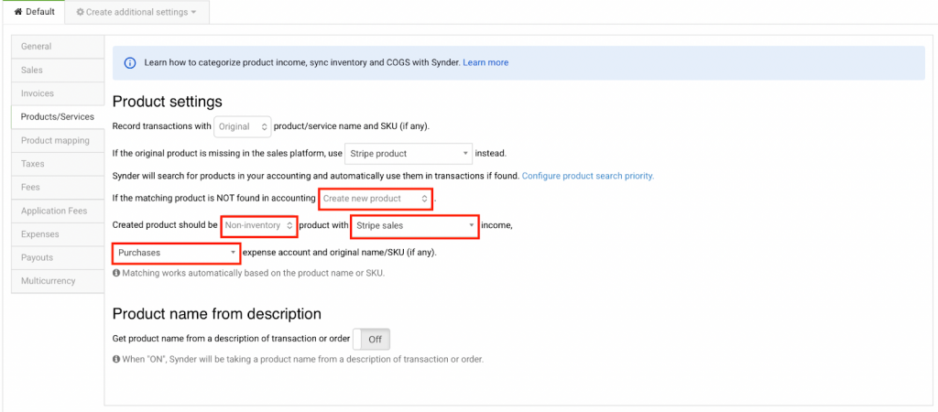
Task: Click the home icon on the Default tab
Action: tap(17, 12)
